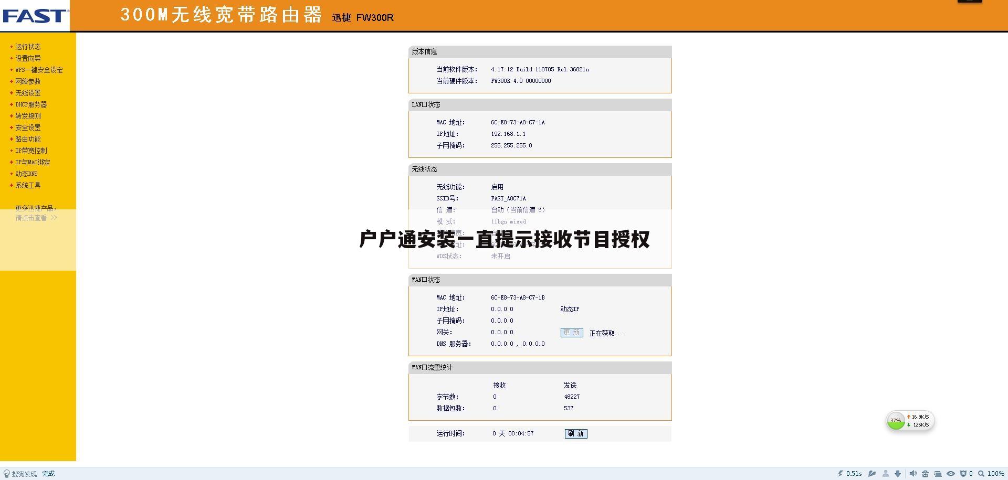Viewport: 1008px width, 480px height.
Task: Open downloads via the down-arrow icon
Action: click(898, 473)
